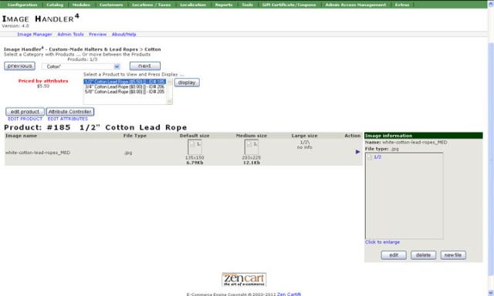Click the Click to enlarge link
The height and width of the screenshot is (296, 494).
click(x=383, y=242)
